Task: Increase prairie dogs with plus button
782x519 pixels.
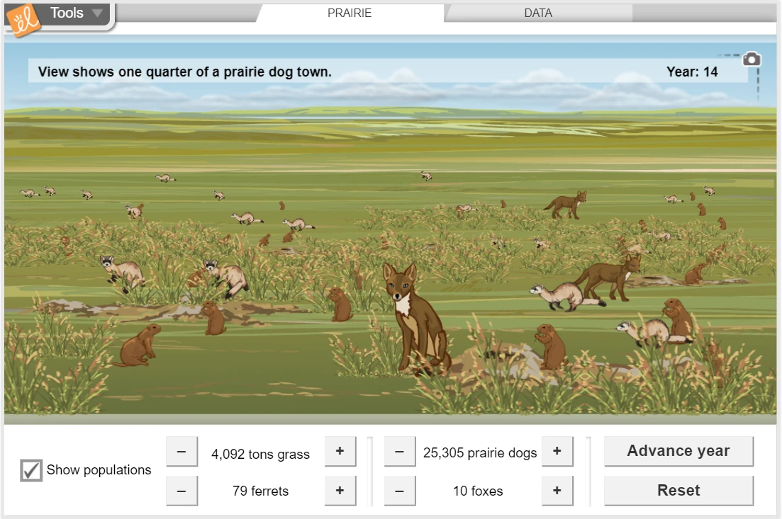Action: (x=557, y=452)
